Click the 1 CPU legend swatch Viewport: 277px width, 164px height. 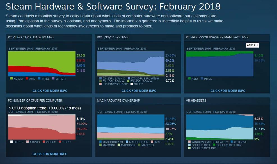pyautogui.click(x=60, y=142)
